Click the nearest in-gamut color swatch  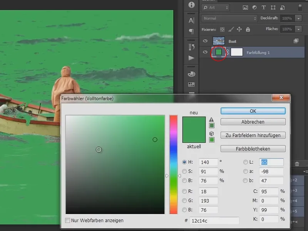[211, 126]
